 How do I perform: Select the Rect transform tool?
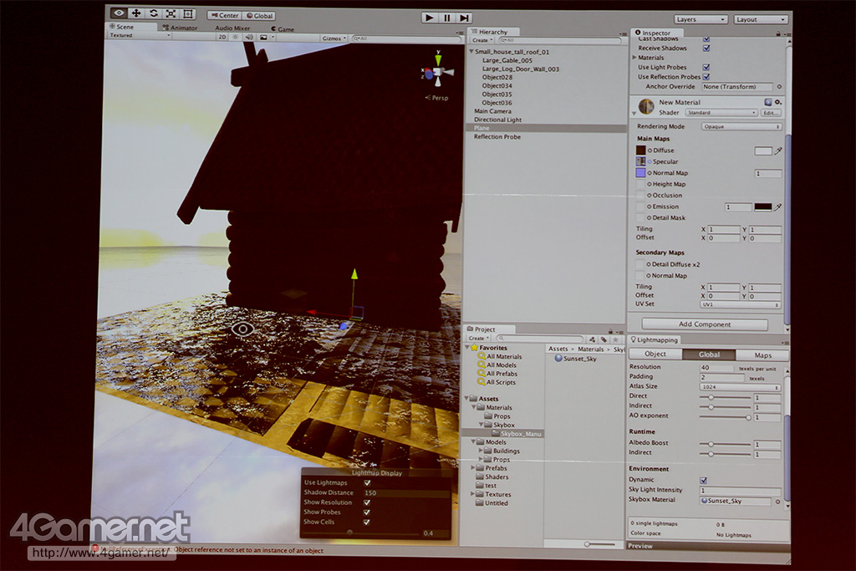(188, 13)
